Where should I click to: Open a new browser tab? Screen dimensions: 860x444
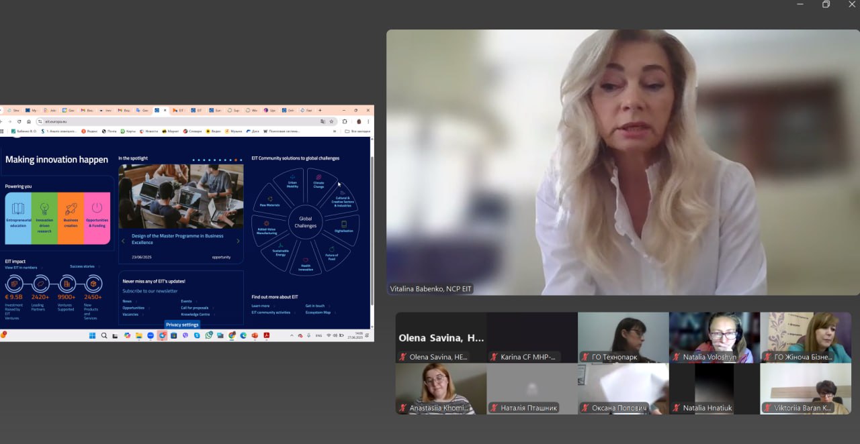coord(320,110)
